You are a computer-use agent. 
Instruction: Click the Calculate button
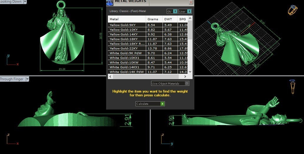coord(150,104)
